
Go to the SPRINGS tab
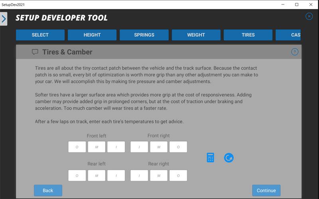[144, 35]
